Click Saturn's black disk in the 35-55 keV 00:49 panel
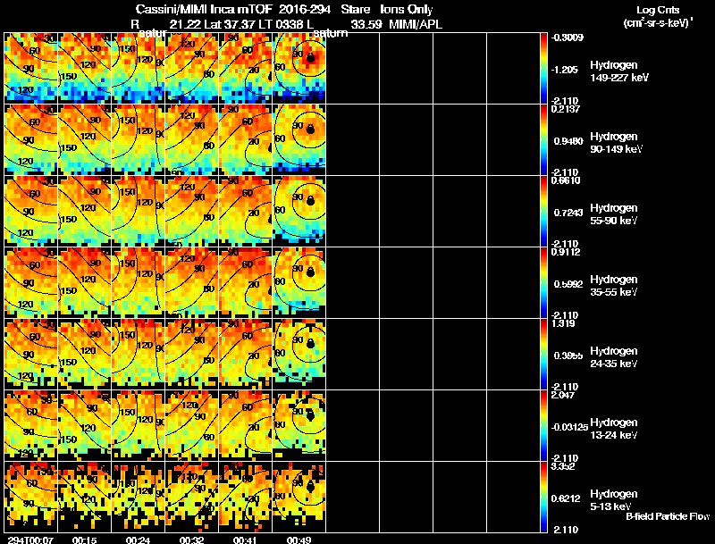The width and height of the screenshot is (715, 544). click(310, 272)
